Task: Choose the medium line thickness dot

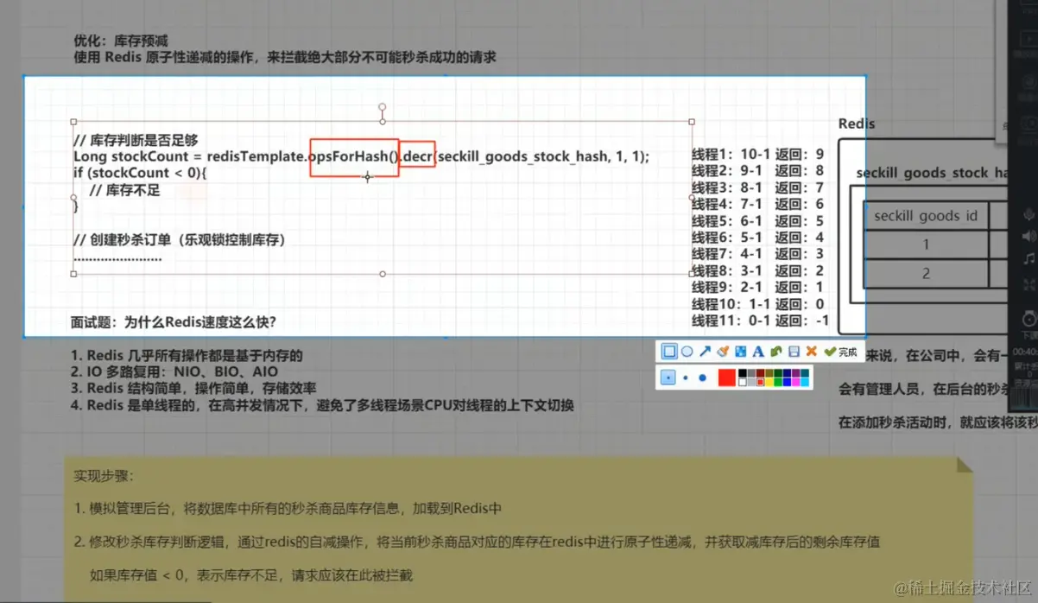Action: pyautogui.click(x=686, y=378)
